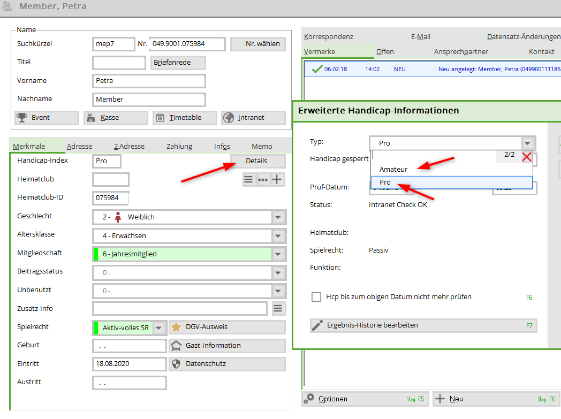The width and height of the screenshot is (561, 419).
Task: Open Optionen with the gear icon
Action: pos(365,399)
